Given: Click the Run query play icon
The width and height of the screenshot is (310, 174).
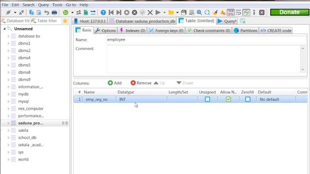Looking at the screenshot, I should pos(158,13).
